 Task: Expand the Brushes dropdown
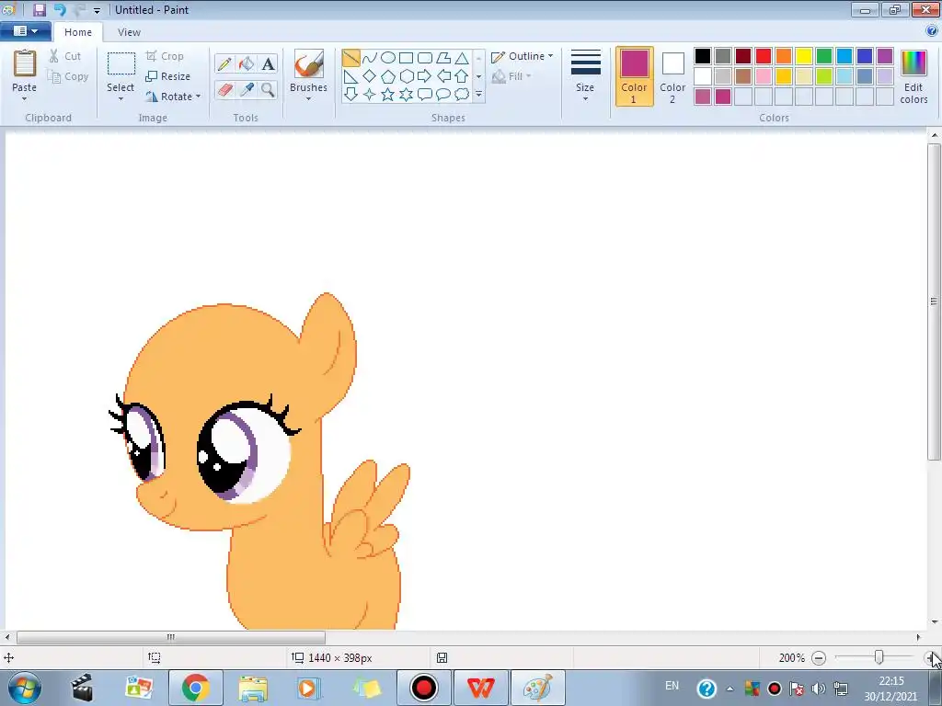(x=309, y=98)
